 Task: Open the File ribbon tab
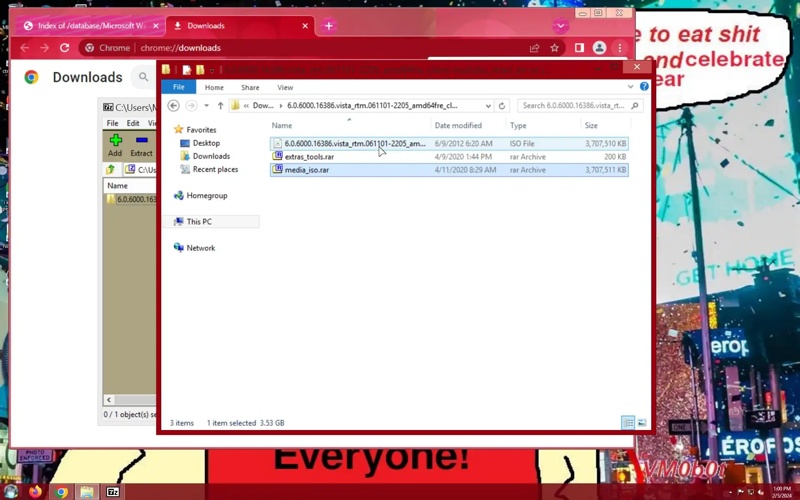click(179, 87)
